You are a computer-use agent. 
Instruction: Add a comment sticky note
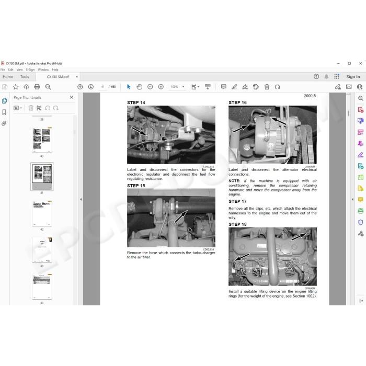pos(223,87)
